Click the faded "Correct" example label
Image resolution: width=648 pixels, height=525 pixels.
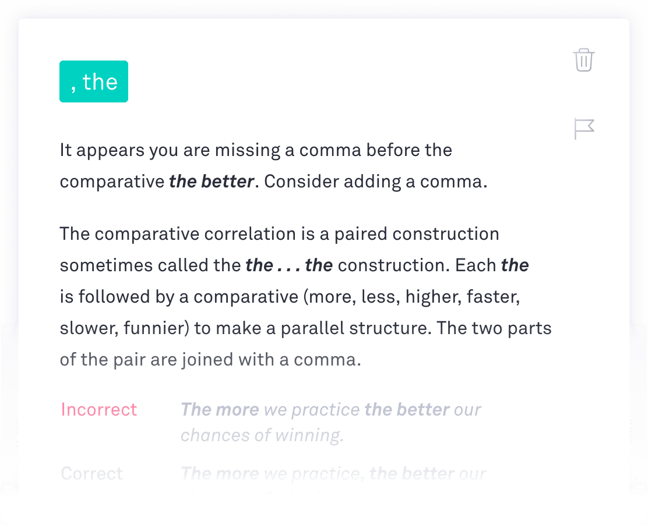(91, 473)
